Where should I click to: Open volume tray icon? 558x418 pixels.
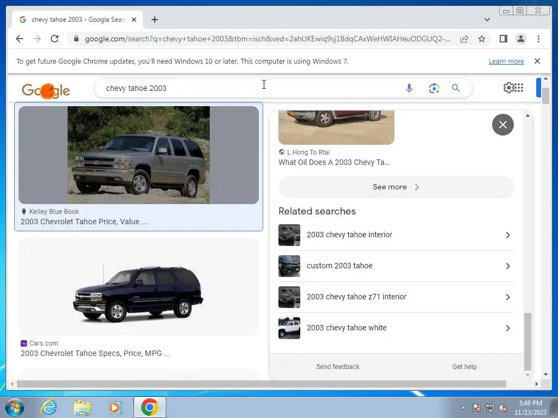click(503, 408)
